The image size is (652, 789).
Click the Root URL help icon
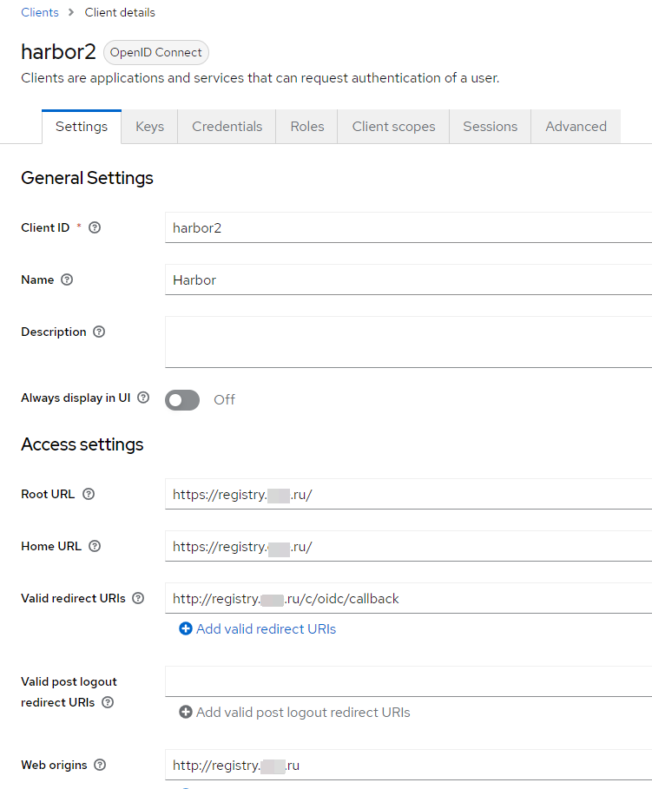[88, 494]
